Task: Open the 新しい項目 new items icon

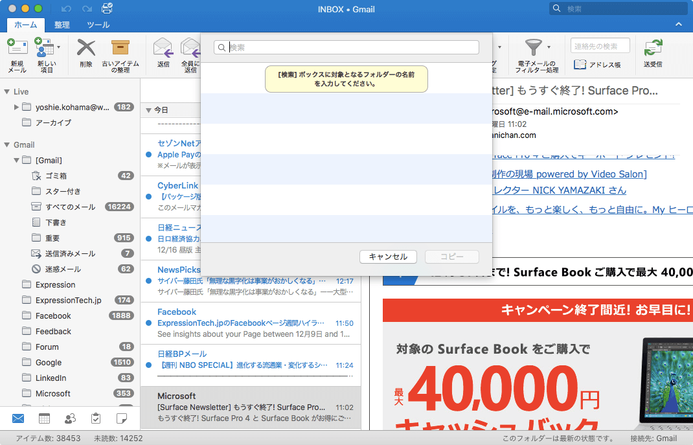Action: tap(44, 48)
